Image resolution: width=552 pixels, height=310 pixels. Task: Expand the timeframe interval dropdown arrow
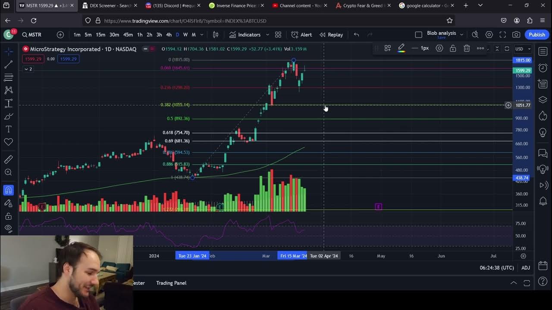click(201, 35)
